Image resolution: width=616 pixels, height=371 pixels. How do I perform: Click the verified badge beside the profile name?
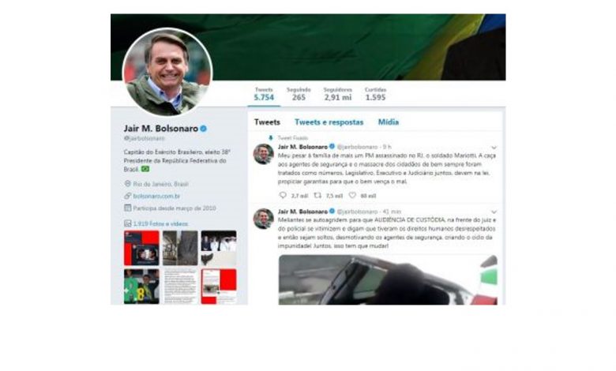pyautogui.click(x=204, y=129)
